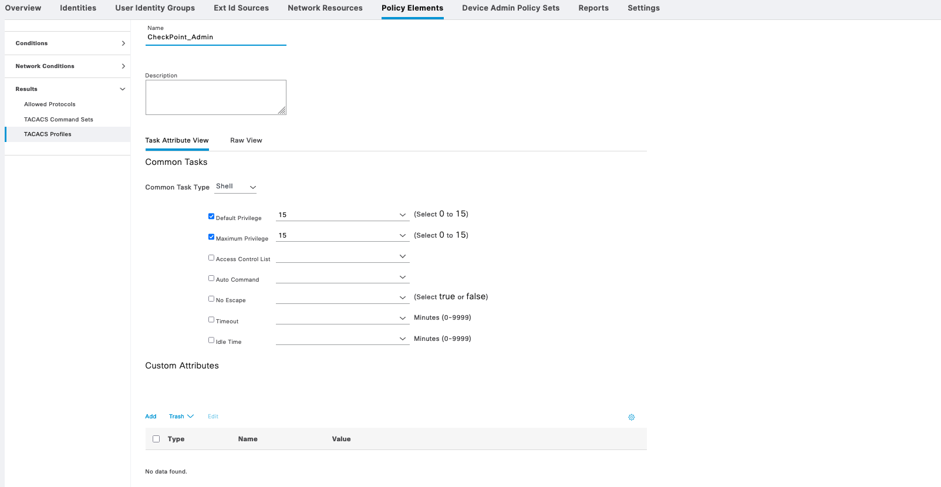Image resolution: width=941 pixels, height=487 pixels.
Task: Go to Device Admin Policy Sets tab
Action: pyautogui.click(x=510, y=8)
